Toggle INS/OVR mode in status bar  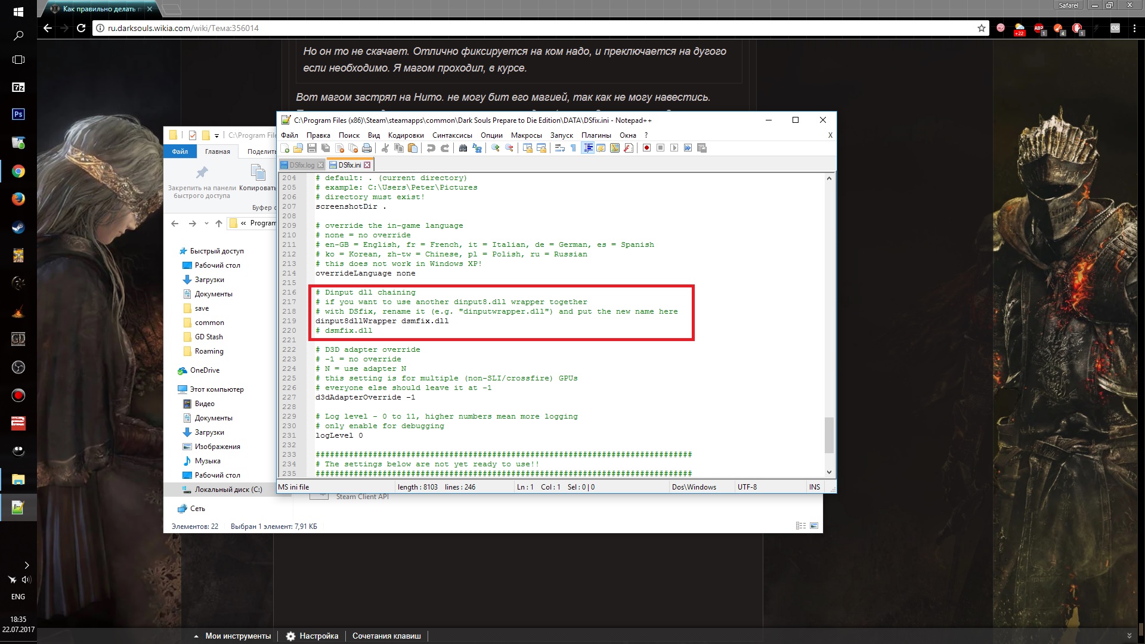(x=815, y=487)
